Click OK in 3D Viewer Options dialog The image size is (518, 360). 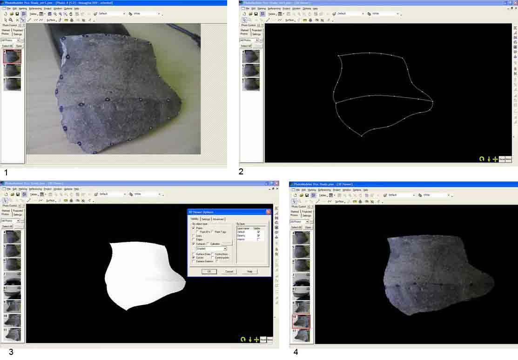[209, 271]
